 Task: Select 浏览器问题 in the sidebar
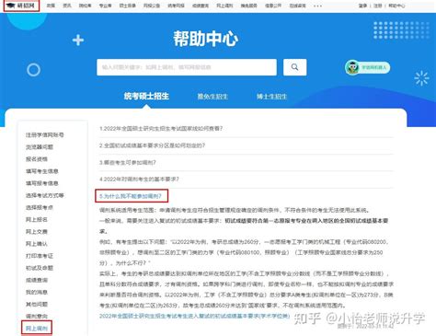[x=40, y=147]
